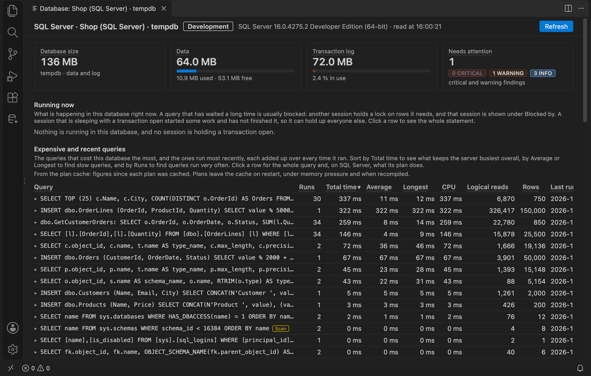Click the Transaction log usage bar
The width and height of the screenshot is (591, 376).
(372, 71)
